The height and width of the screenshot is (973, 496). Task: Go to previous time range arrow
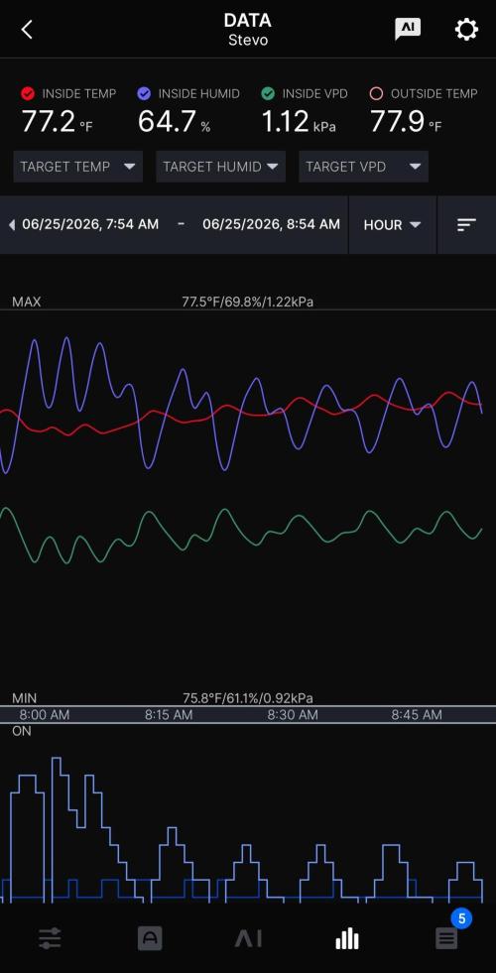click(x=12, y=224)
